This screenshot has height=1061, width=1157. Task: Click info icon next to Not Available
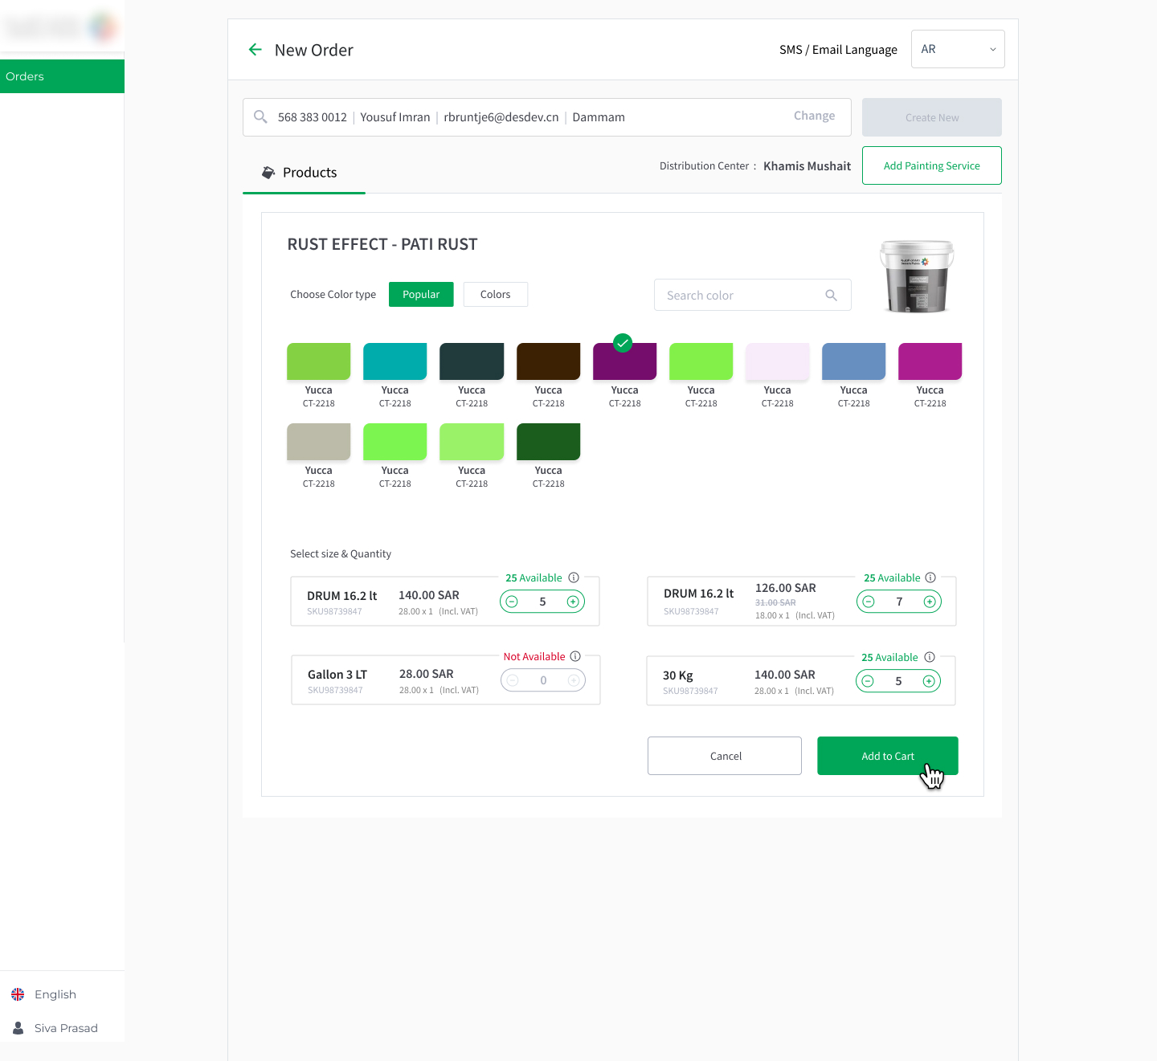(575, 656)
